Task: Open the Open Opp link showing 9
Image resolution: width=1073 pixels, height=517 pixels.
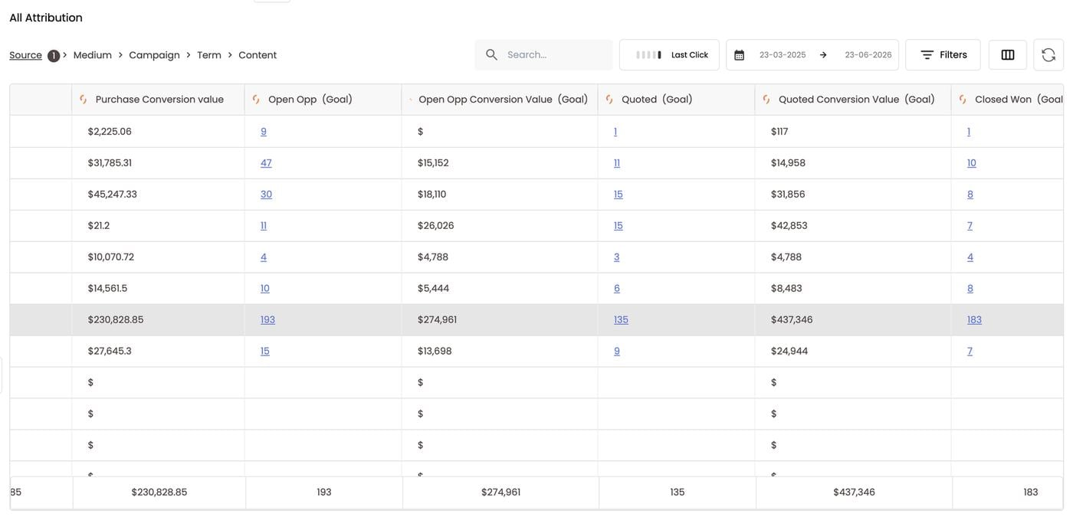Action: click(264, 132)
